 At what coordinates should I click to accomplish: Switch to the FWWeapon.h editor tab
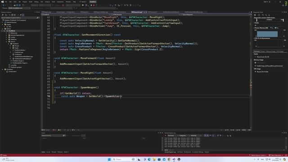click(84, 12)
